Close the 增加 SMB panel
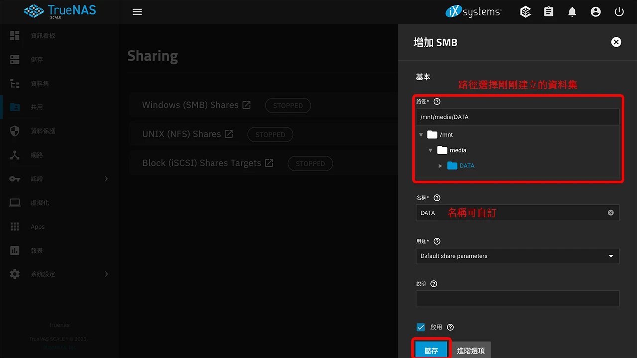 click(x=616, y=42)
